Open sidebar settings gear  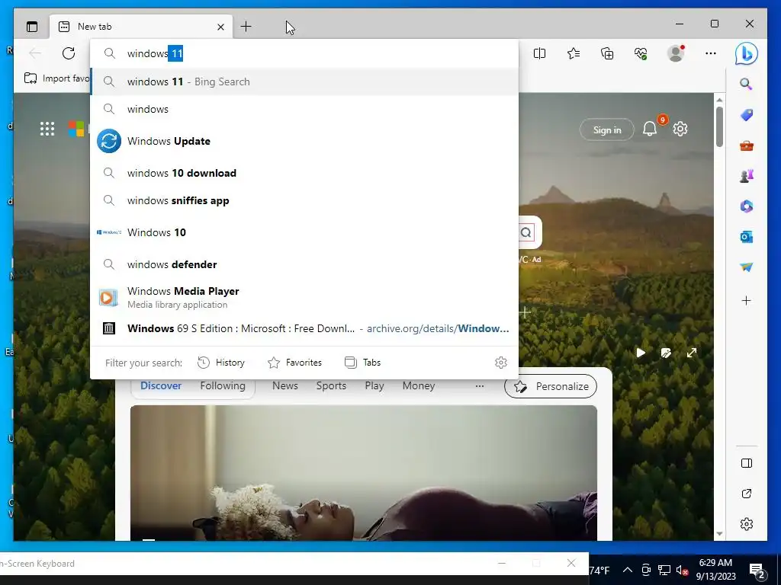(746, 524)
